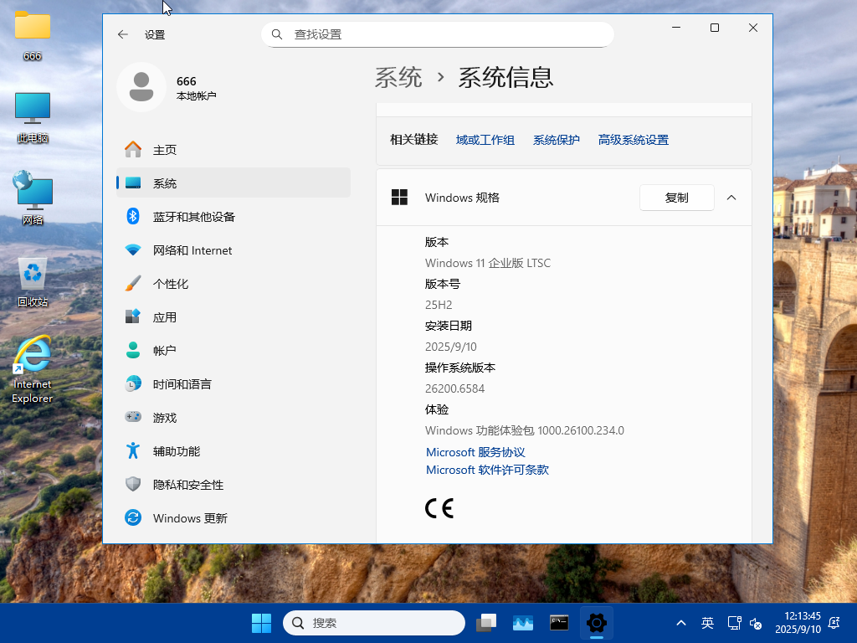Open the 时间和语言 clock globe icon
The height and width of the screenshot is (643, 857).
(133, 383)
